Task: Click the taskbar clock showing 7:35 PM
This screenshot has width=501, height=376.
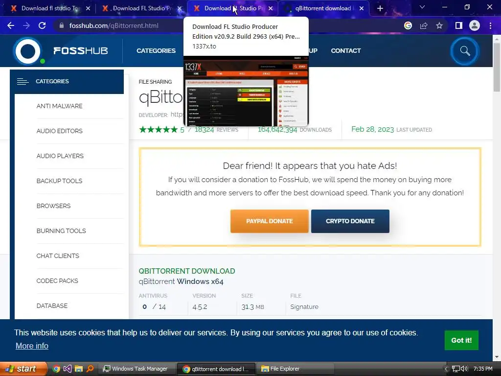Action: [483, 369]
